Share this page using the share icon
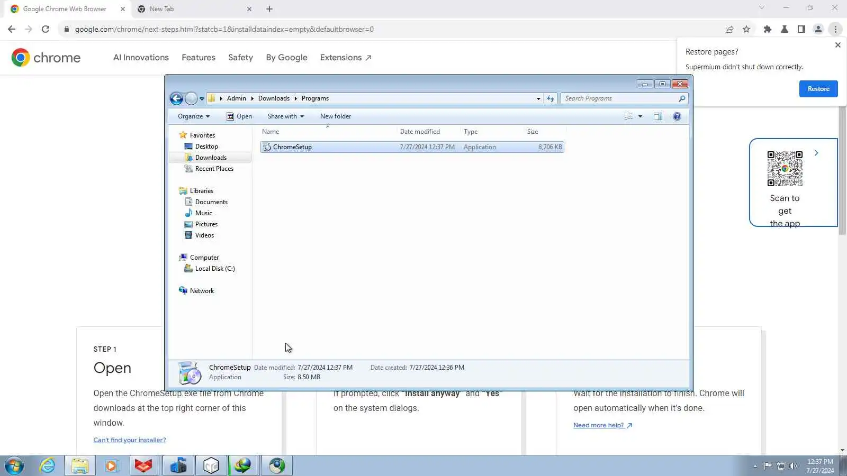The height and width of the screenshot is (476, 847). [729, 29]
